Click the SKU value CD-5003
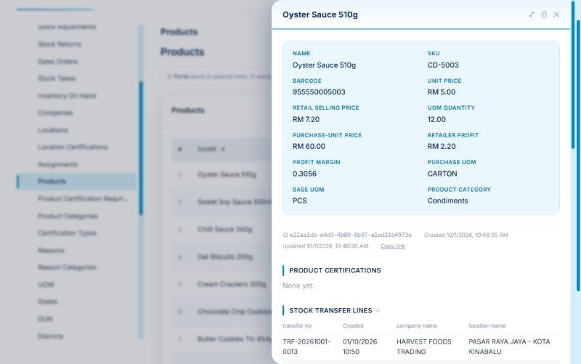This screenshot has height=364, width=581. [x=443, y=65]
